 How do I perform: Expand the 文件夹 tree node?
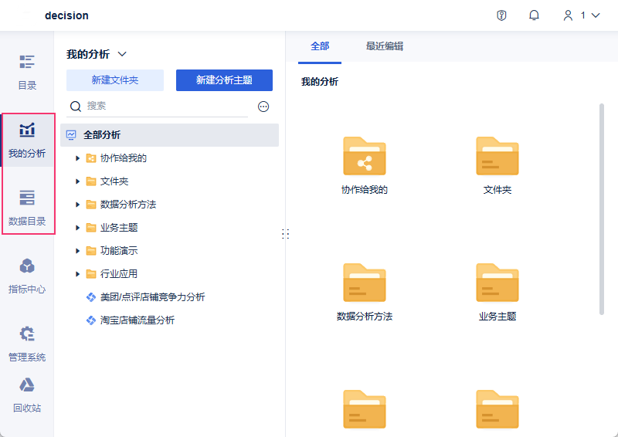click(77, 181)
